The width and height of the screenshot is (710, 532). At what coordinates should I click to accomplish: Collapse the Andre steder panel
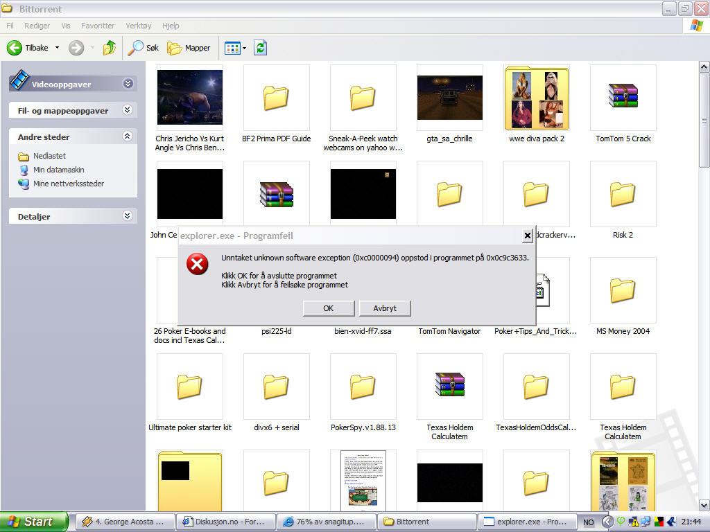click(128, 136)
